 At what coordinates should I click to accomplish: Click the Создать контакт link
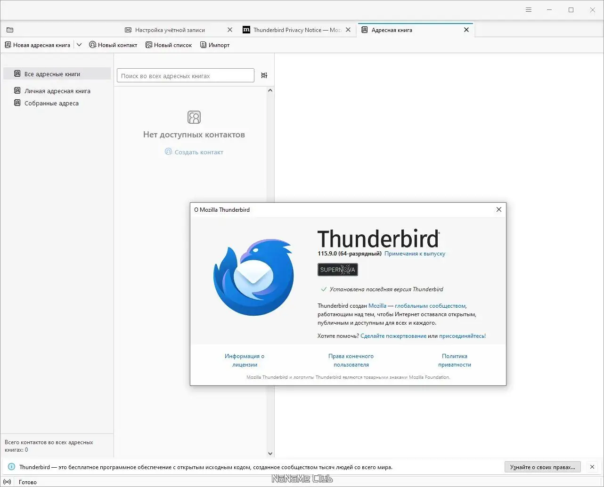click(194, 152)
